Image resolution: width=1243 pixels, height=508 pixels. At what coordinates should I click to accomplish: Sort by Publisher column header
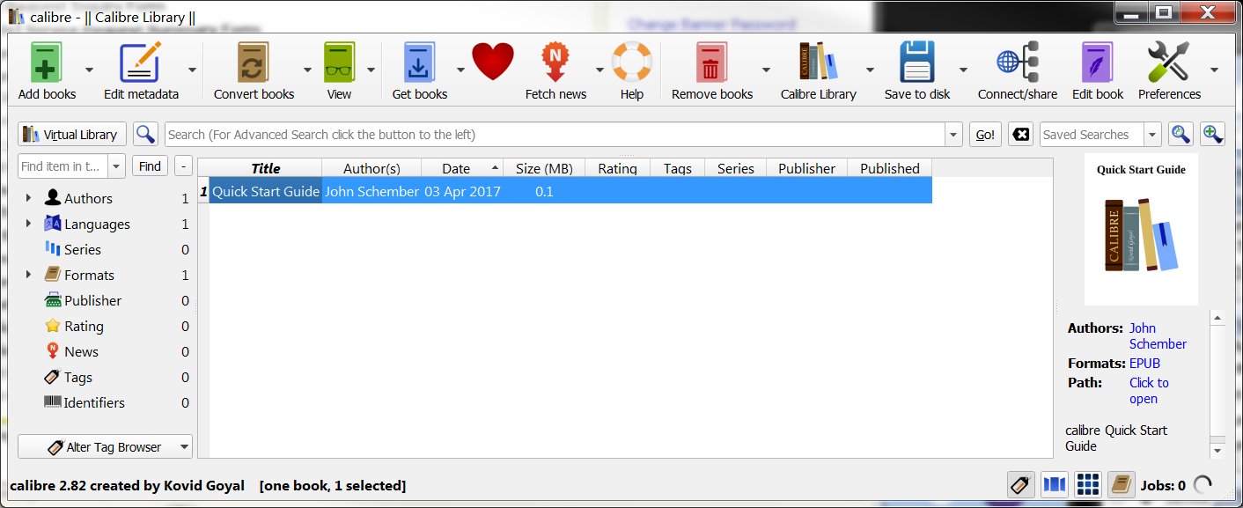[x=806, y=168]
